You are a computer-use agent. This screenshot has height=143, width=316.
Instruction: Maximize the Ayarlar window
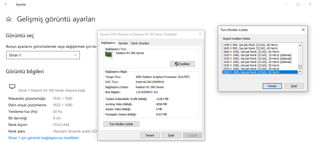(298, 4)
